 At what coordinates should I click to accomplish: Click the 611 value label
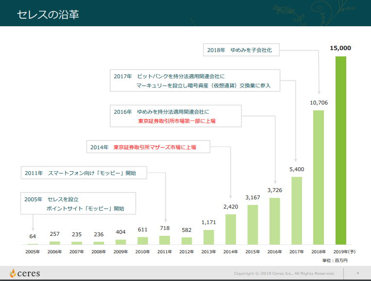(x=143, y=229)
